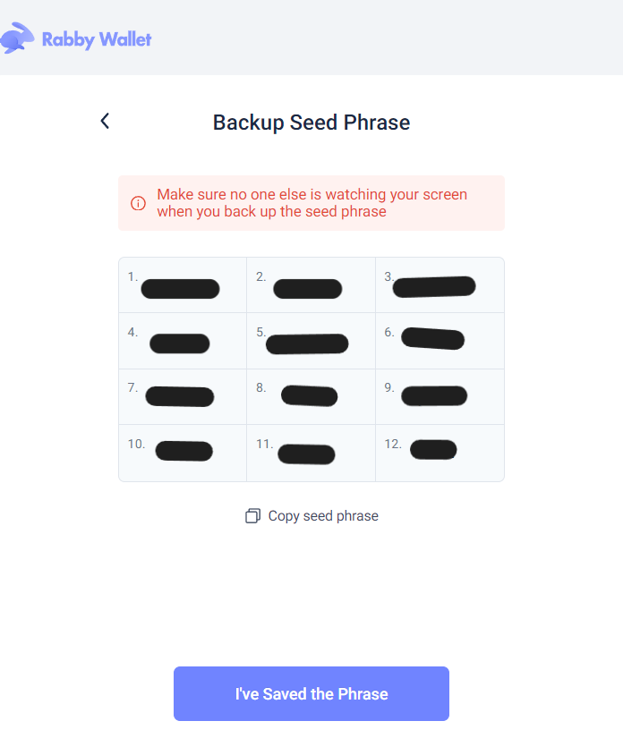Click seed word cell number 5
The image size is (623, 755).
[x=311, y=342]
